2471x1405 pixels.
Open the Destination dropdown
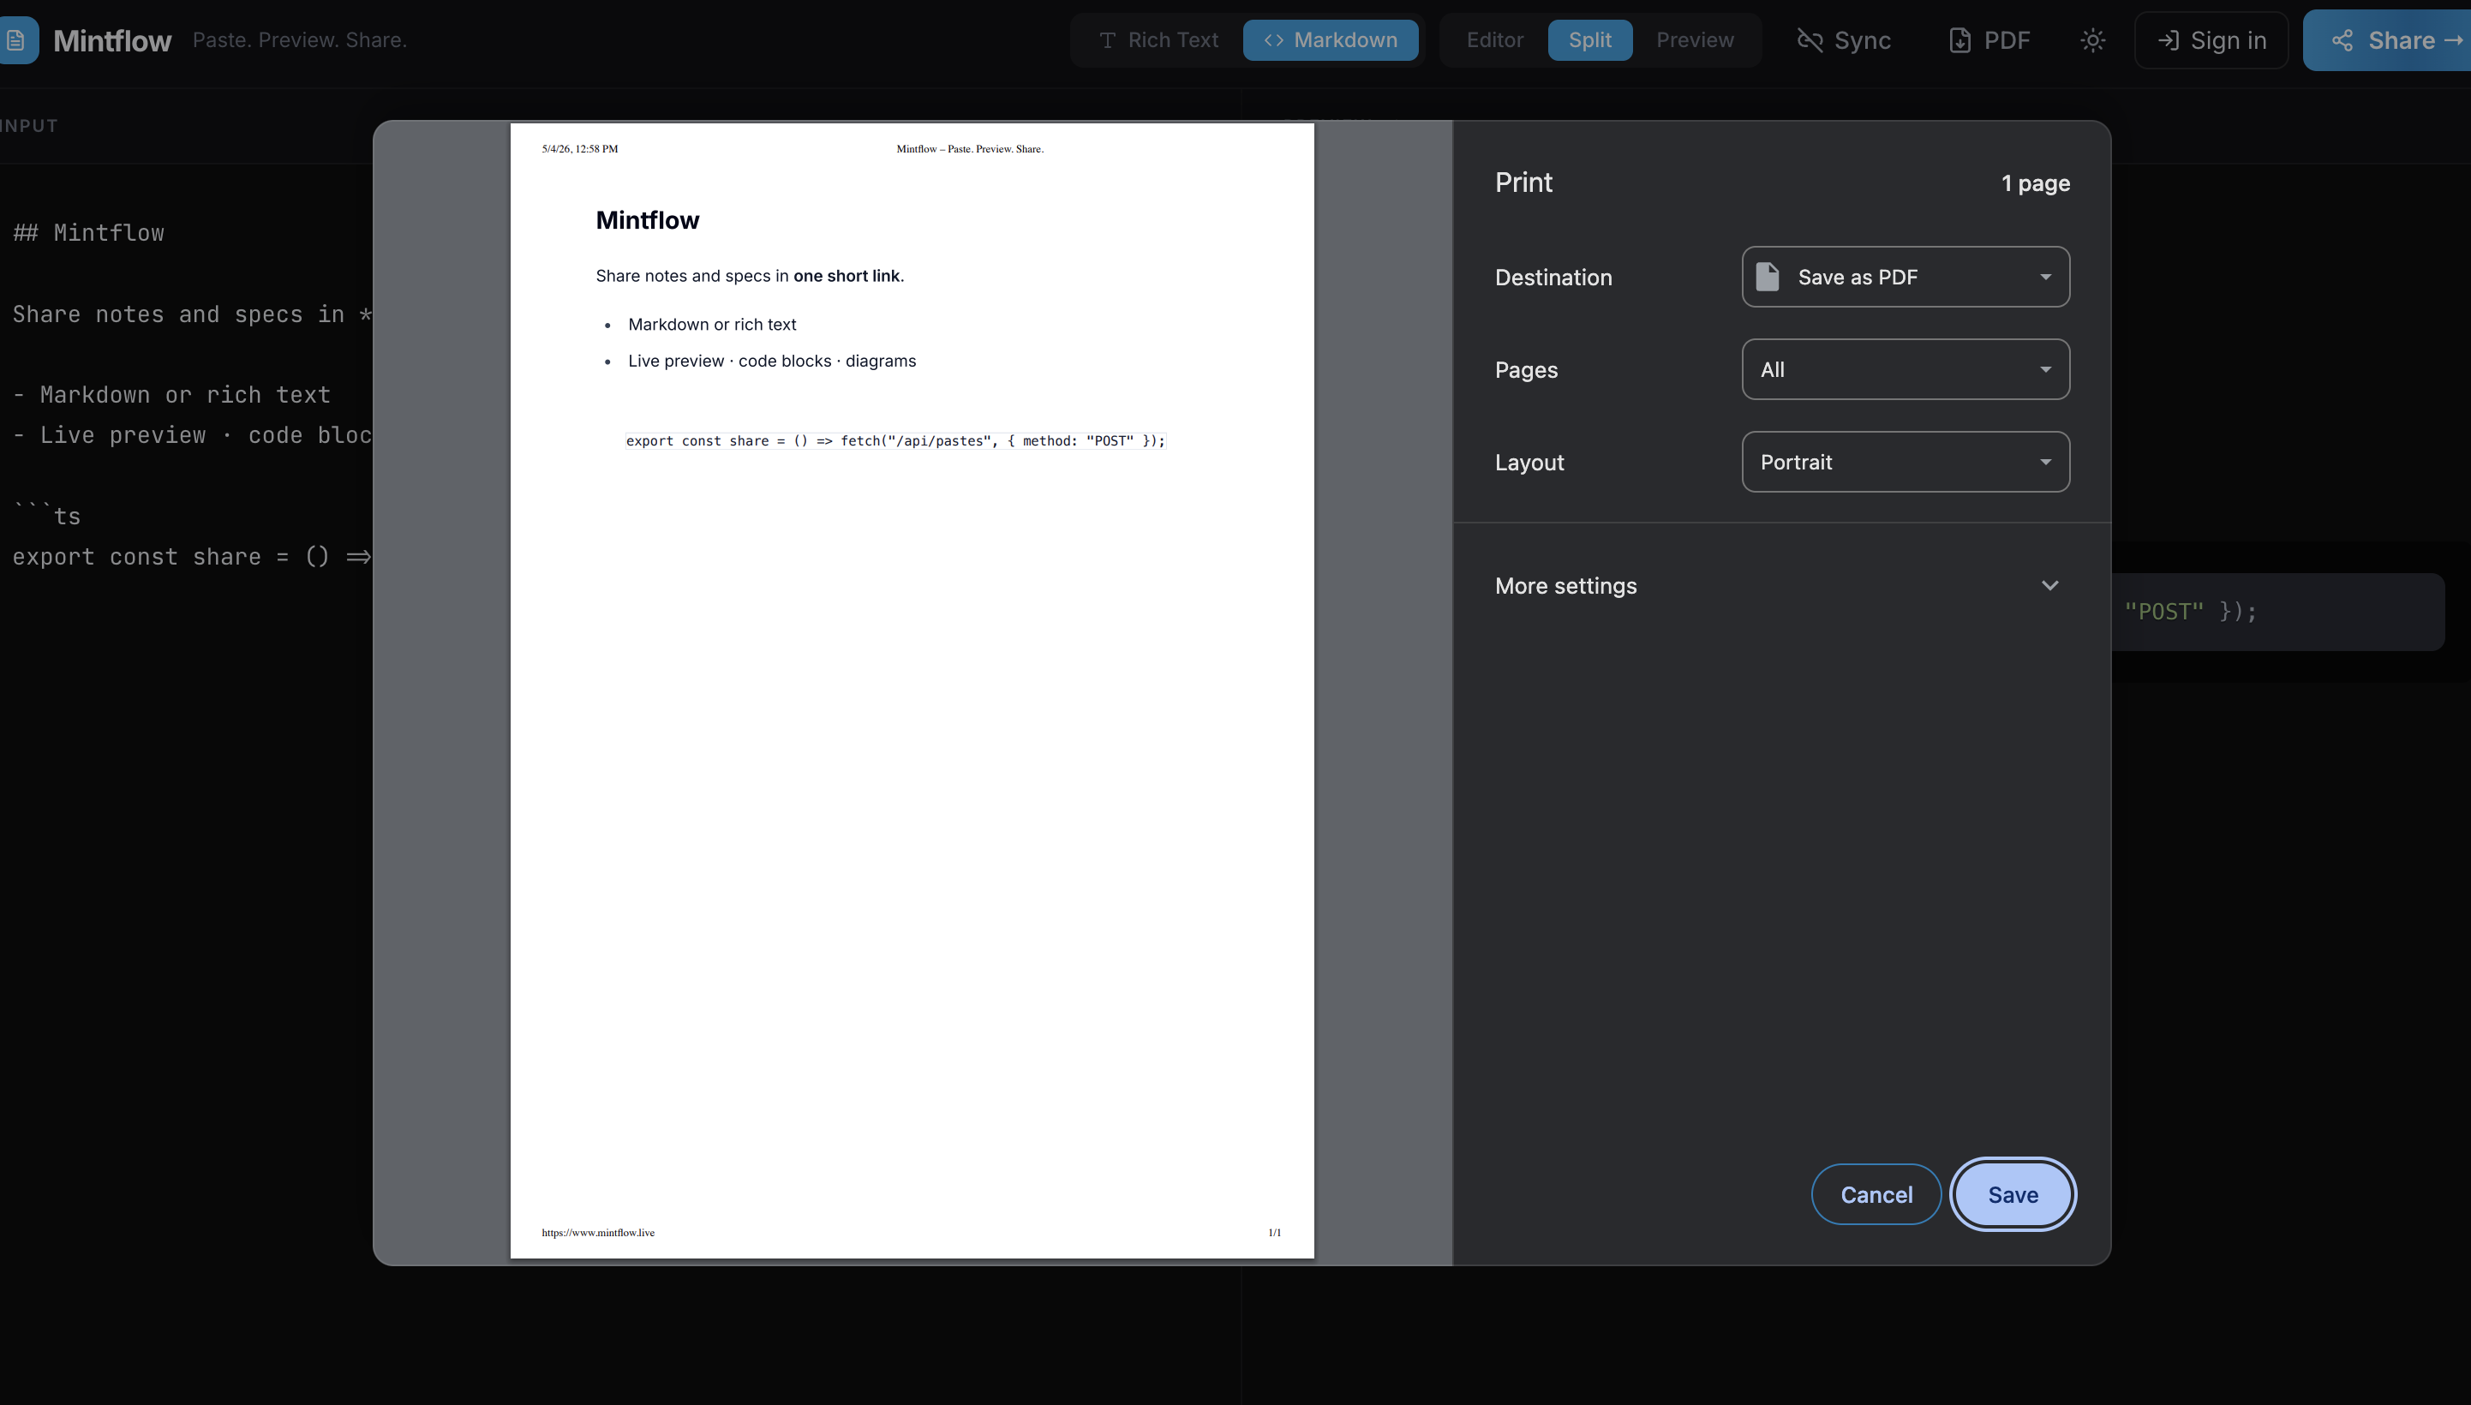point(1905,277)
